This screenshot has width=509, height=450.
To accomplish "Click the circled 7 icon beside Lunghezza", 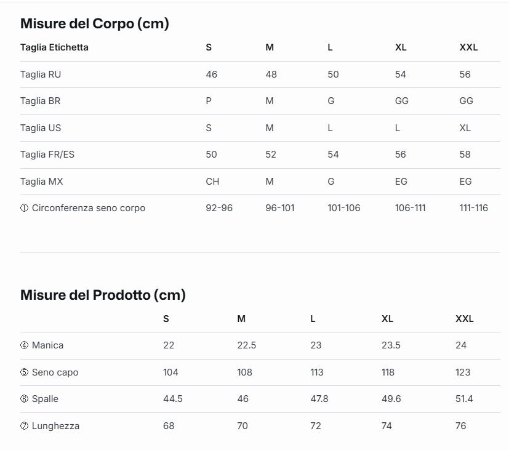I will pos(25,425).
